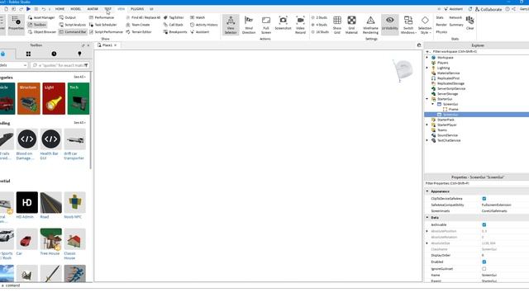The height and width of the screenshot is (297, 529).
Task: Toggle UI Visibility eye button
Action: pyautogui.click(x=389, y=25)
